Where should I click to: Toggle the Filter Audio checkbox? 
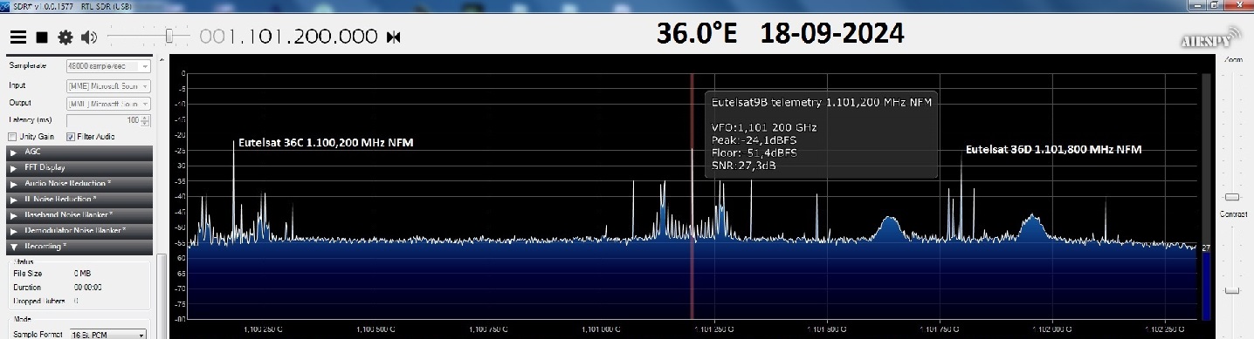point(71,137)
